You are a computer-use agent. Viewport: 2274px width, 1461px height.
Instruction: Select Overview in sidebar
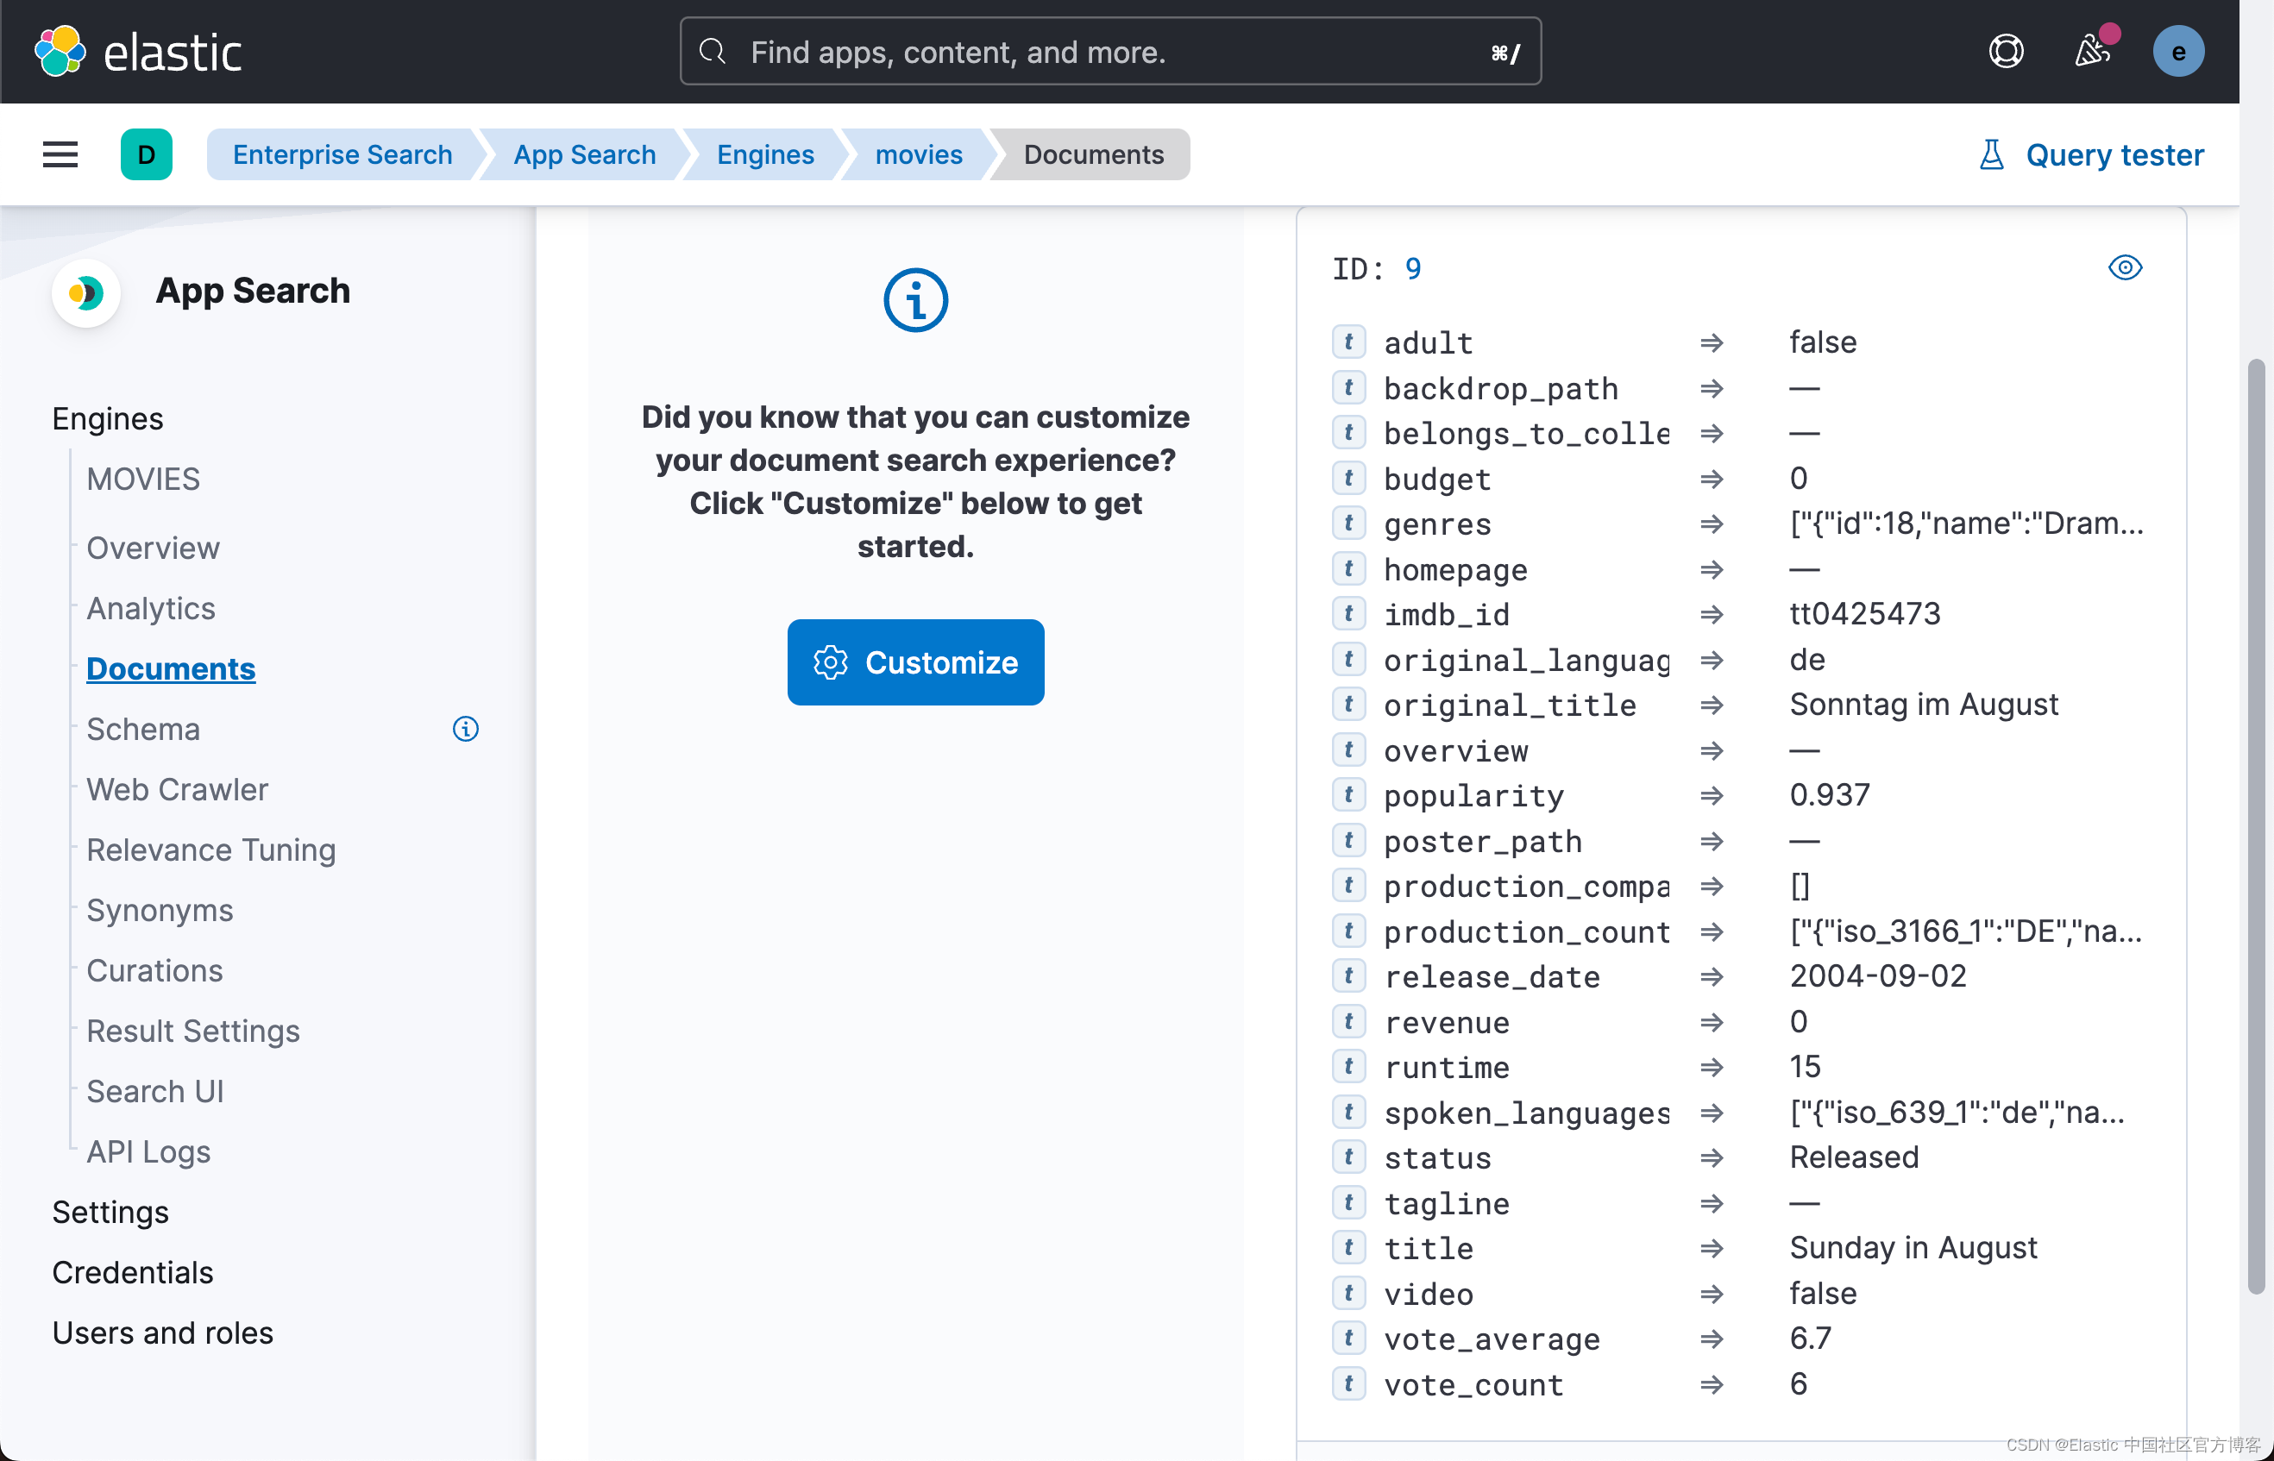153,549
